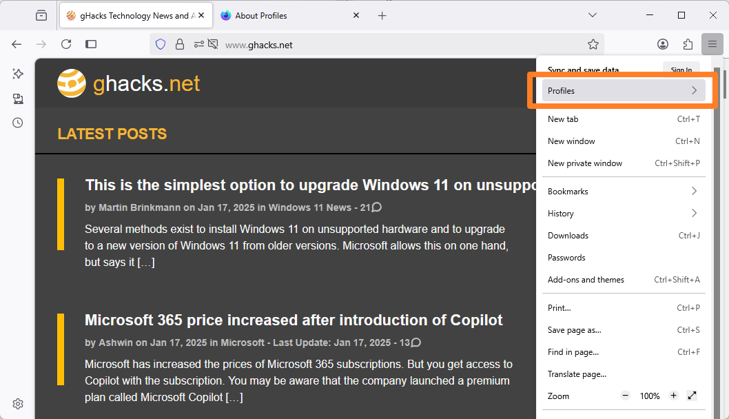Open the list all tabs dropdown arrow
The height and width of the screenshot is (419, 729).
[593, 15]
